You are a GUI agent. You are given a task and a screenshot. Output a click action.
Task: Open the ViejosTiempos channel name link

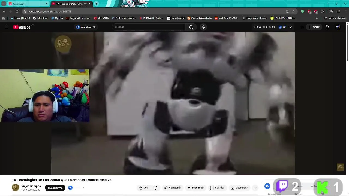[31, 186]
